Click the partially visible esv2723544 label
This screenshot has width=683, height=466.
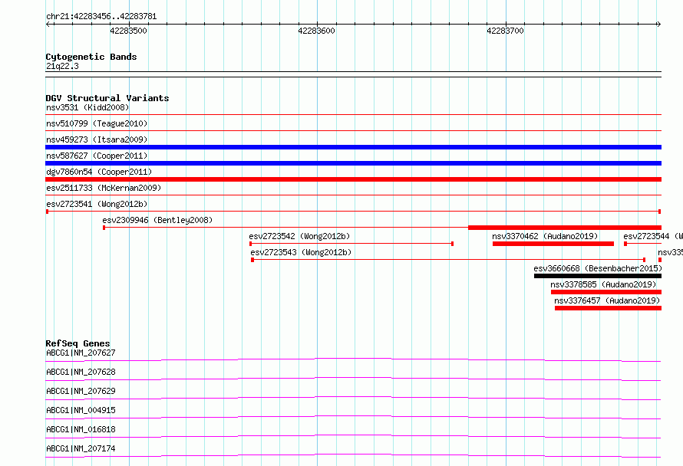click(x=652, y=236)
